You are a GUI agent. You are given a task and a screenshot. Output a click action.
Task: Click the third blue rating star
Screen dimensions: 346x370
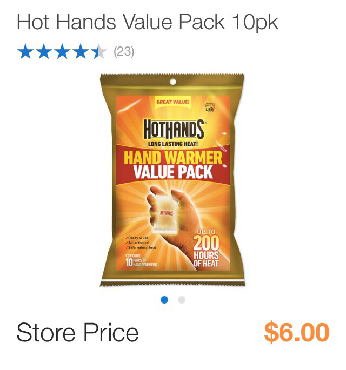(62, 51)
